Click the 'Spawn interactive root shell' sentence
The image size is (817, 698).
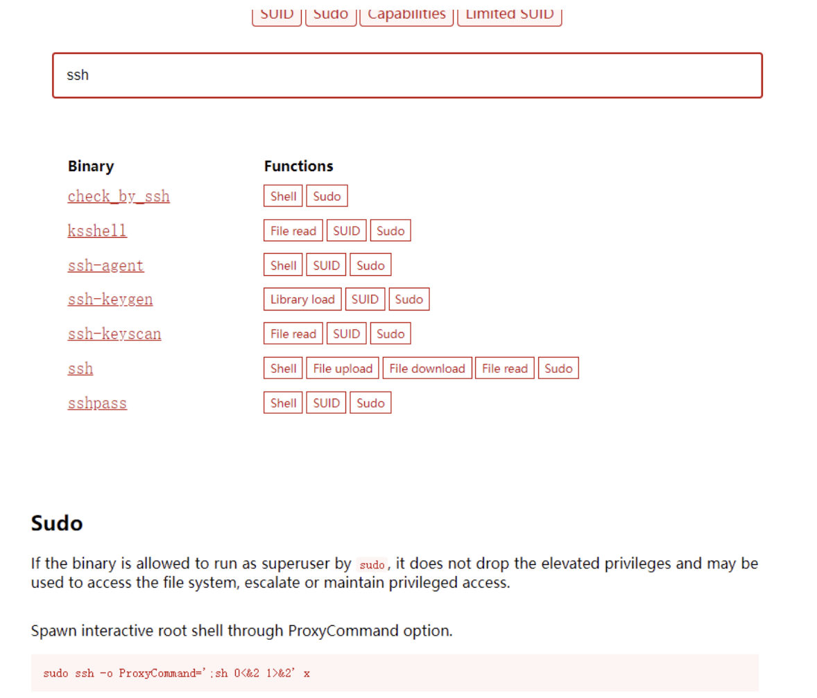point(241,630)
